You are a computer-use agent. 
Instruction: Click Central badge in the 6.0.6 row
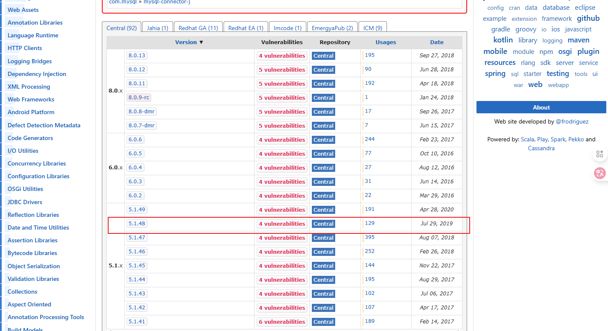pyautogui.click(x=323, y=140)
